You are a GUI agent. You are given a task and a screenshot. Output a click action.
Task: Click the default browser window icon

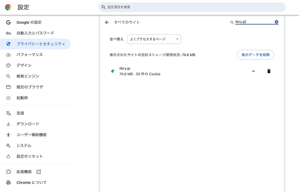(8, 87)
